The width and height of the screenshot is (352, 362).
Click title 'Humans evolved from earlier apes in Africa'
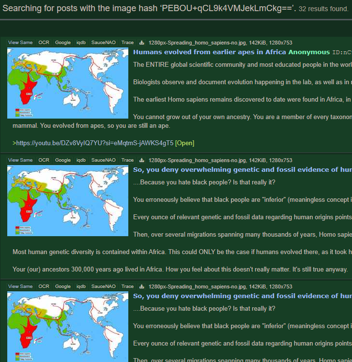210,52
